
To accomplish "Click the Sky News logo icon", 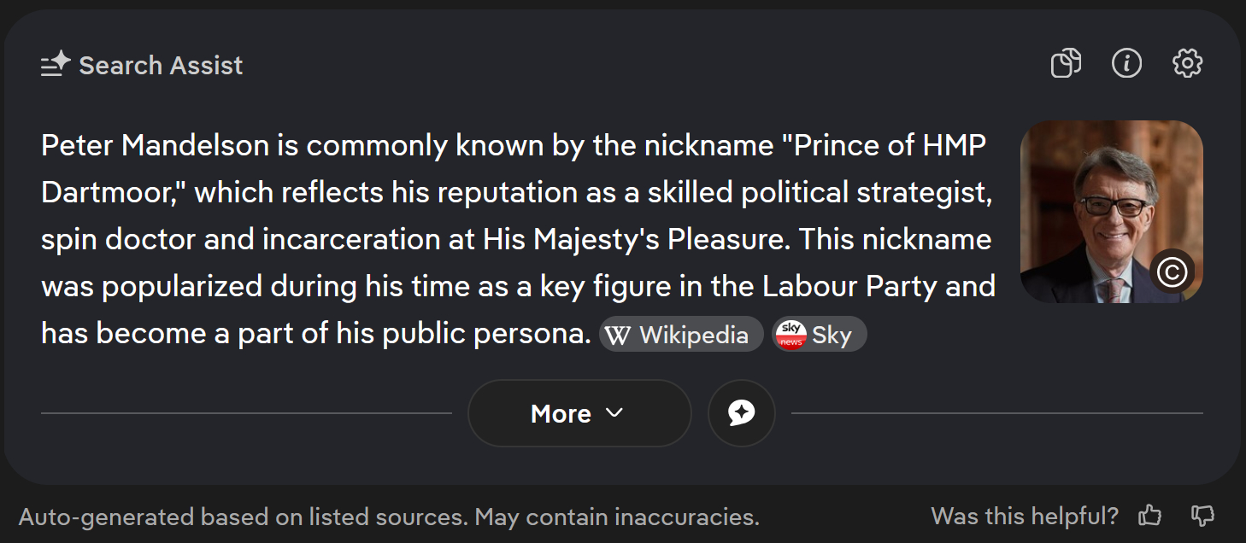I will [791, 335].
